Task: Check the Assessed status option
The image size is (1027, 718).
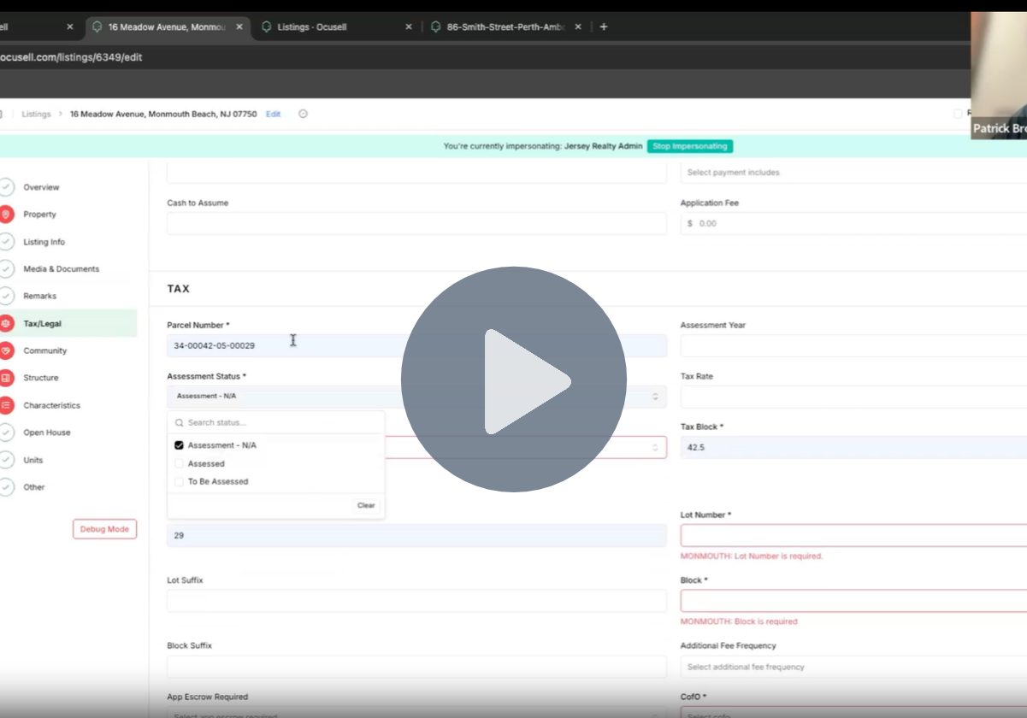Action: click(179, 463)
